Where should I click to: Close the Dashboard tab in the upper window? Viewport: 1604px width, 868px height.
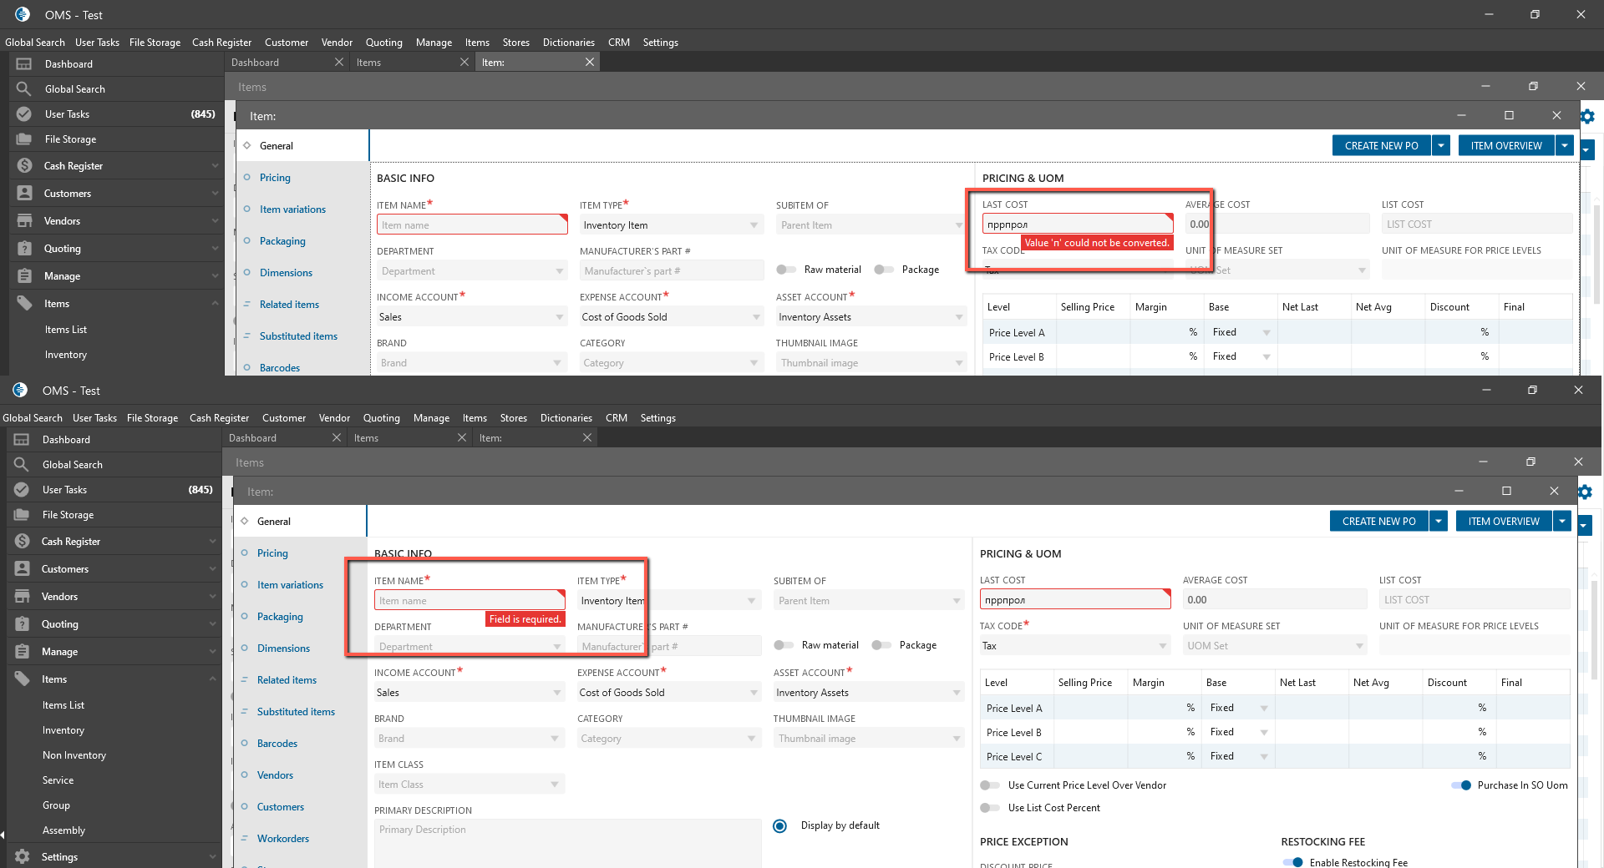(338, 63)
